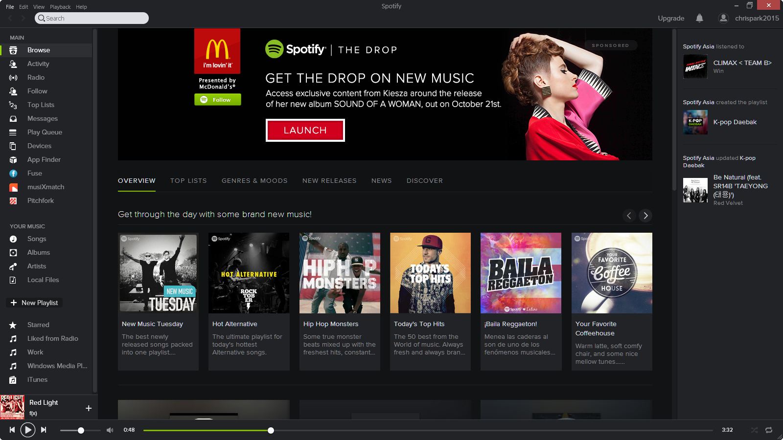Open the Radio section in the sidebar
This screenshot has height=440, width=783.
[x=36, y=77]
